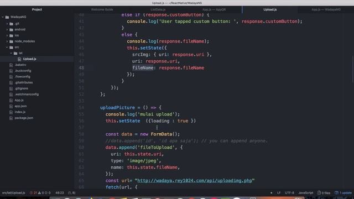Switch to the Welcome Guide tab
The height and width of the screenshot is (199, 354).
pos(102,9)
